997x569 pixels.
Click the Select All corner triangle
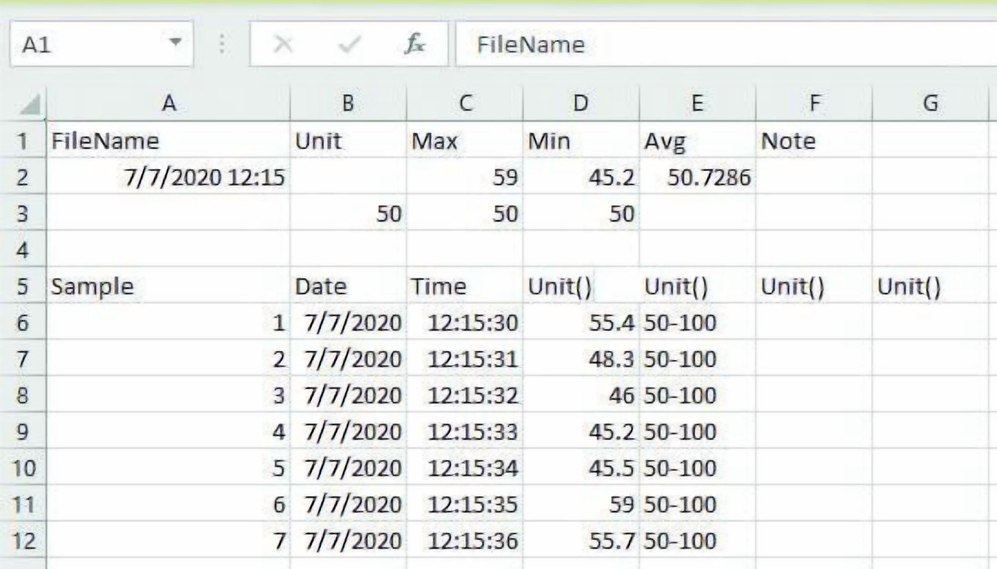[30, 105]
